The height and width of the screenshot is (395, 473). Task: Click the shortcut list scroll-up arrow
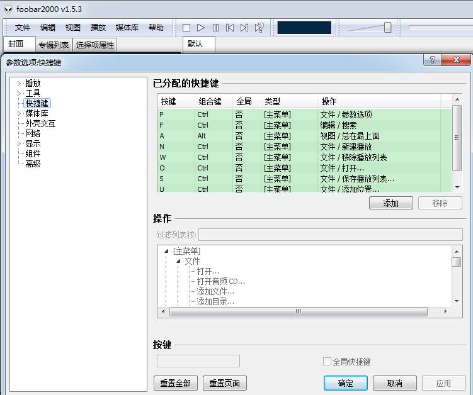point(457,99)
